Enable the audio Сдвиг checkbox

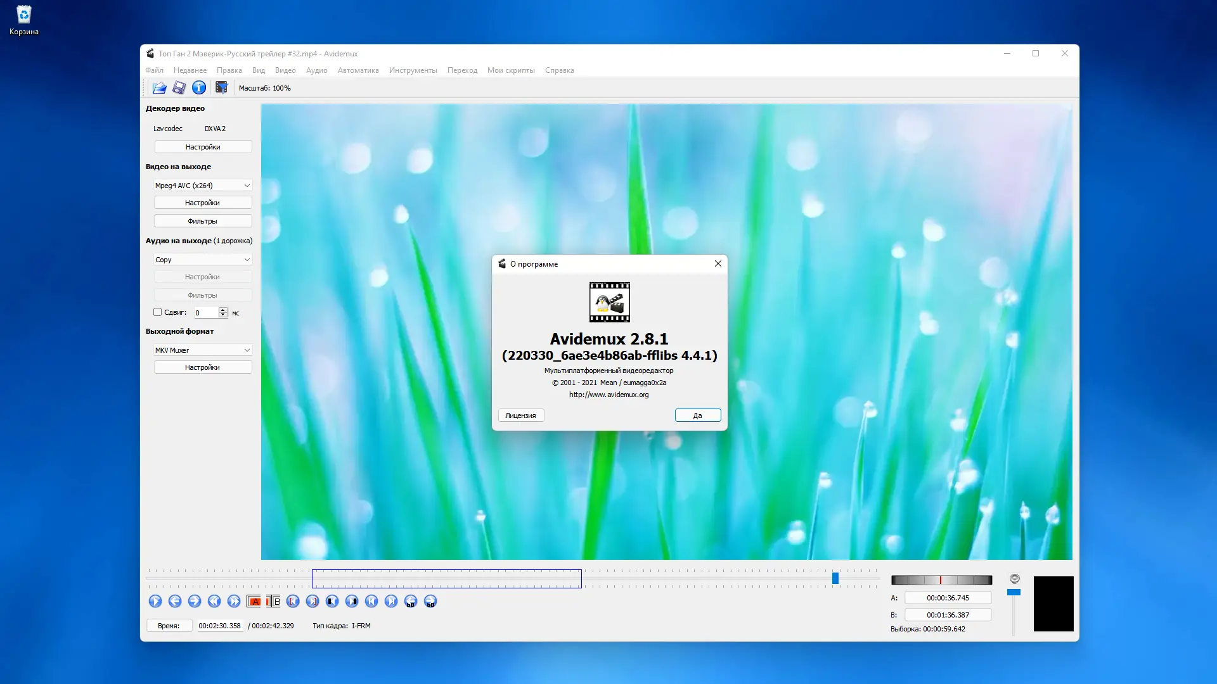click(x=158, y=312)
